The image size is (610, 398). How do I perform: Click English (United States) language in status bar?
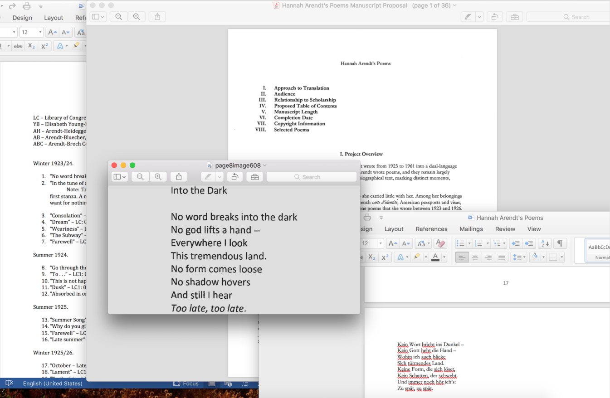53,383
